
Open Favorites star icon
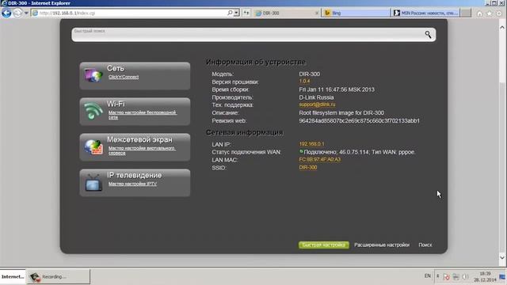[490, 13]
